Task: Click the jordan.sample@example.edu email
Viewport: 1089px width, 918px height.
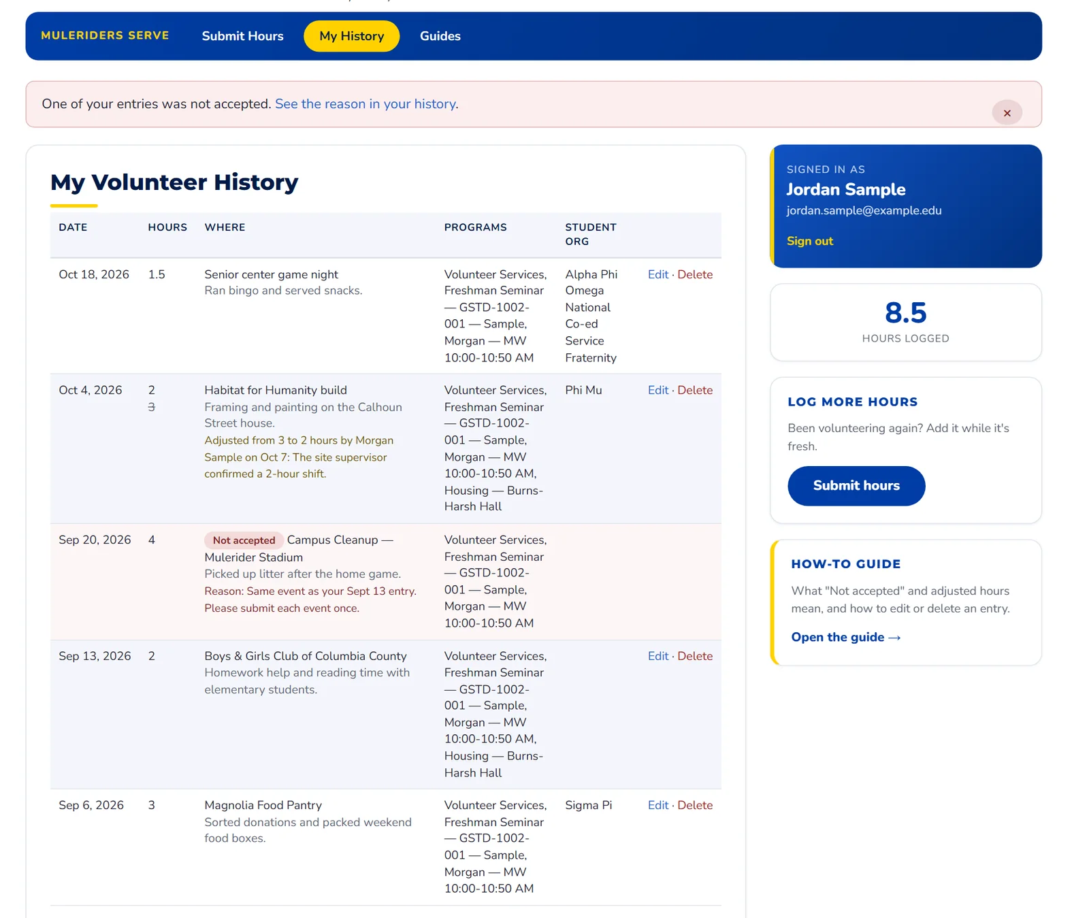Action: [864, 210]
